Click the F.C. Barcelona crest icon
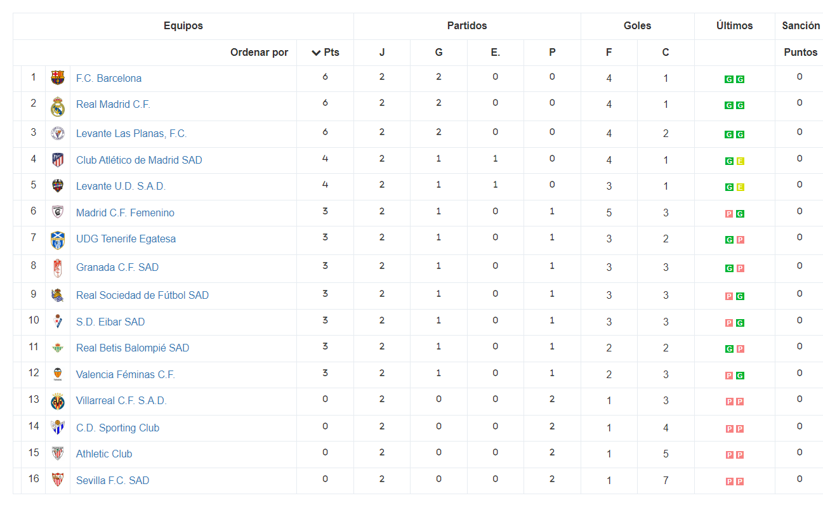823x505 pixels. pos(58,78)
